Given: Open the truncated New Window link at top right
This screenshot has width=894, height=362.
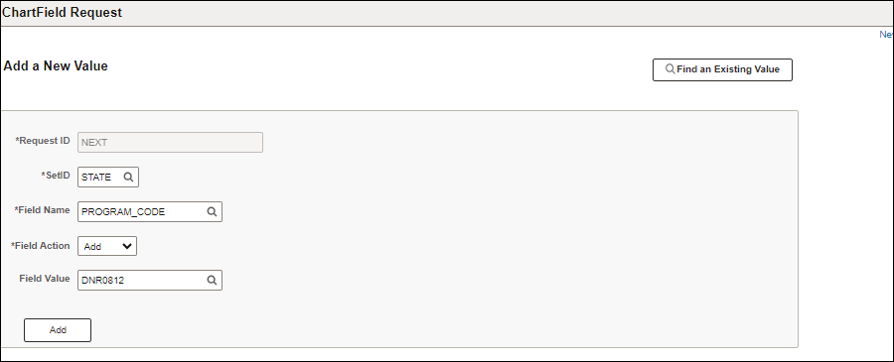Looking at the screenshot, I should click(x=887, y=35).
